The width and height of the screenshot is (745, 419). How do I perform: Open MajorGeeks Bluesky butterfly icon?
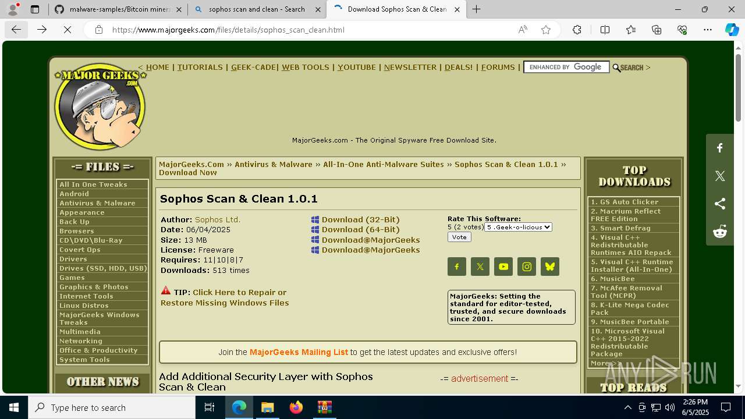[x=550, y=267]
